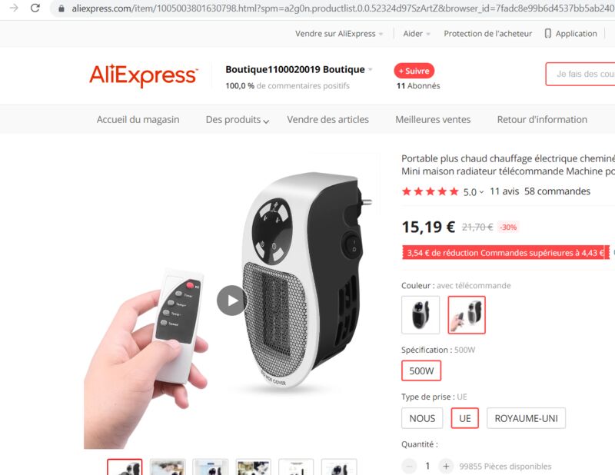
Task: Click the AliExpress logo
Action: pos(144,75)
